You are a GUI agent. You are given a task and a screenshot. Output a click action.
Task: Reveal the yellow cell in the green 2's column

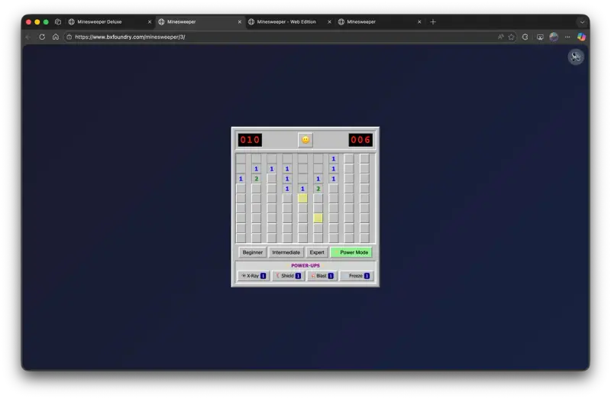tap(318, 218)
